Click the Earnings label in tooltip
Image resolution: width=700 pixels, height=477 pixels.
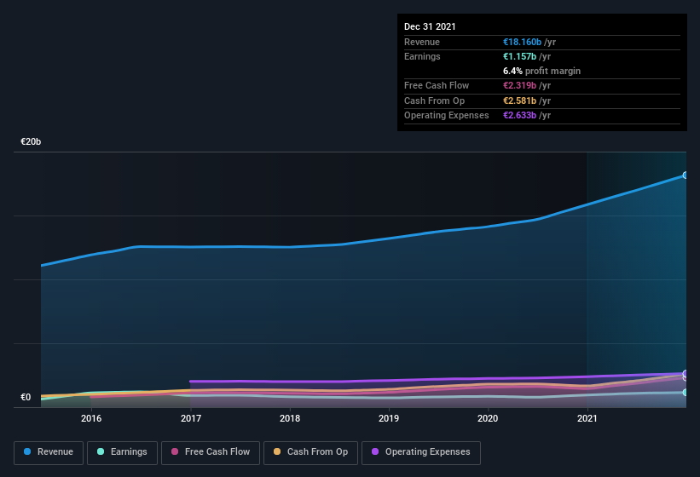click(422, 56)
